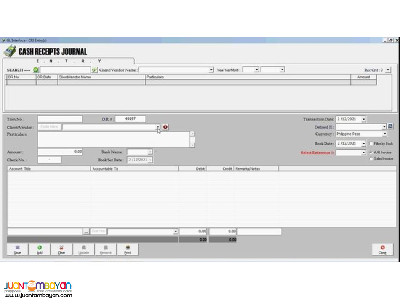Click the Amount column header
This screenshot has width=400, height=300.
pos(364,77)
